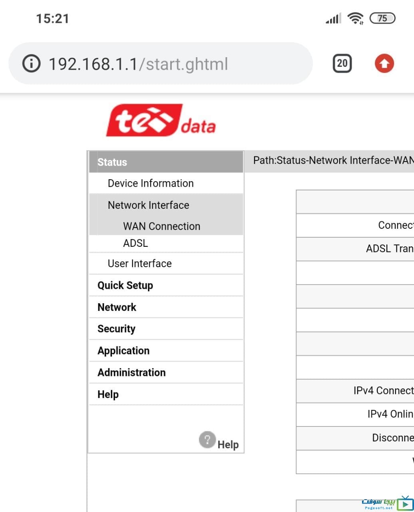Viewport: 414px width, 512px height.
Task: Tap the Wi-Fi status icon
Action: [x=355, y=18]
